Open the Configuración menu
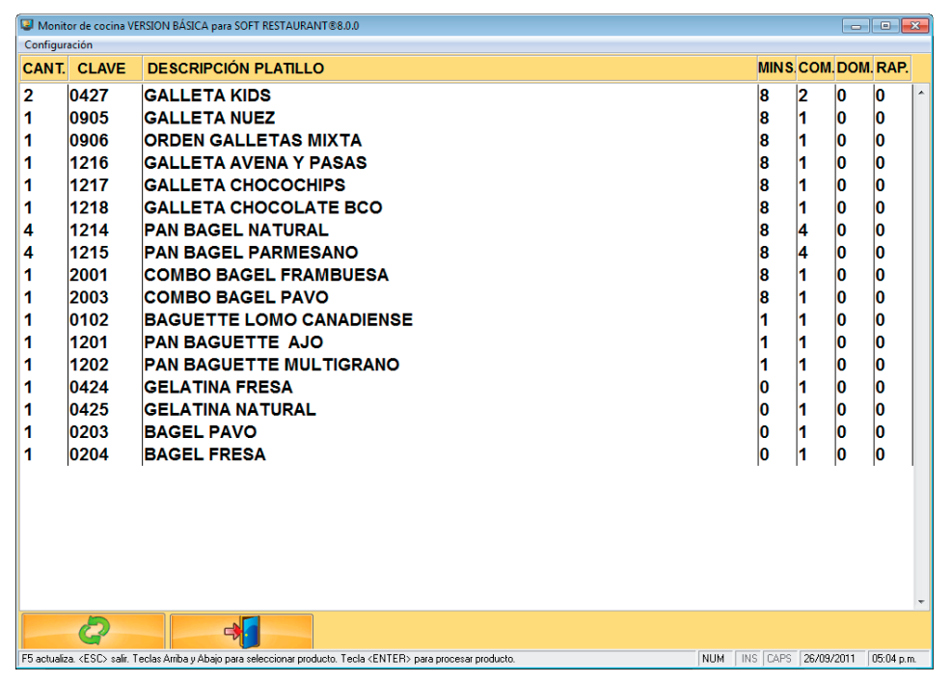This screenshot has height=683, width=952. pyautogui.click(x=59, y=44)
